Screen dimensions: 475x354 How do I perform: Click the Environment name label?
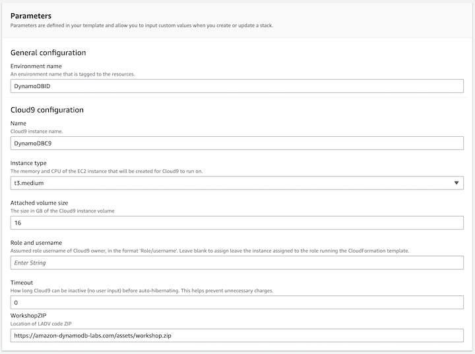tap(36, 66)
